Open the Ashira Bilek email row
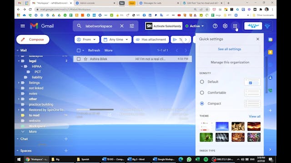This screenshot has height=163, width=291. click(132, 59)
